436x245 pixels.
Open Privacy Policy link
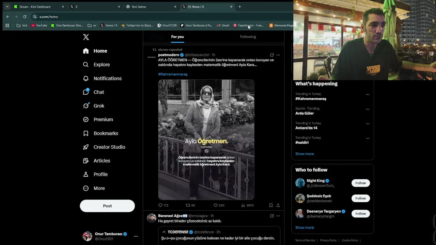click(x=328, y=240)
